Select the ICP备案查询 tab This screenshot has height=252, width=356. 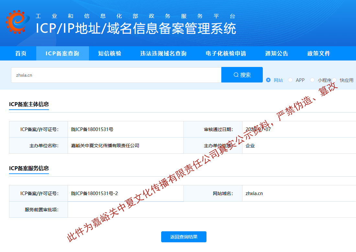62,54
